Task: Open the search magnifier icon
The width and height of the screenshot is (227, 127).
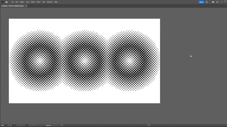Action: [207, 2]
